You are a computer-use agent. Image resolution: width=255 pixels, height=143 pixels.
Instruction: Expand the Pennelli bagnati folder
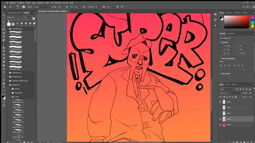point(8,77)
